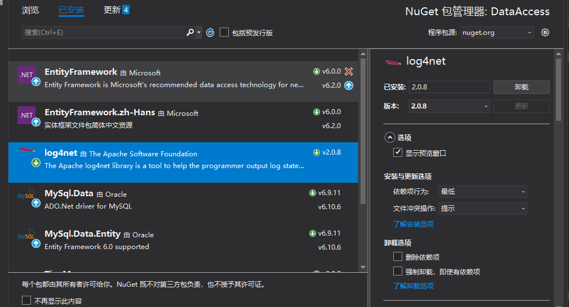Select the EntityFramework.zh-Hans package row
The width and height of the screenshot is (569, 307).
[x=183, y=122]
